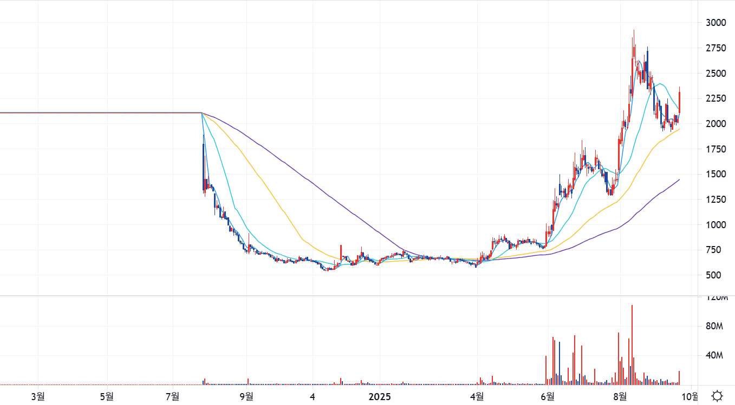The height and width of the screenshot is (405, 735).
Task: Select the 4월 date label
Action: coord(477,396)
